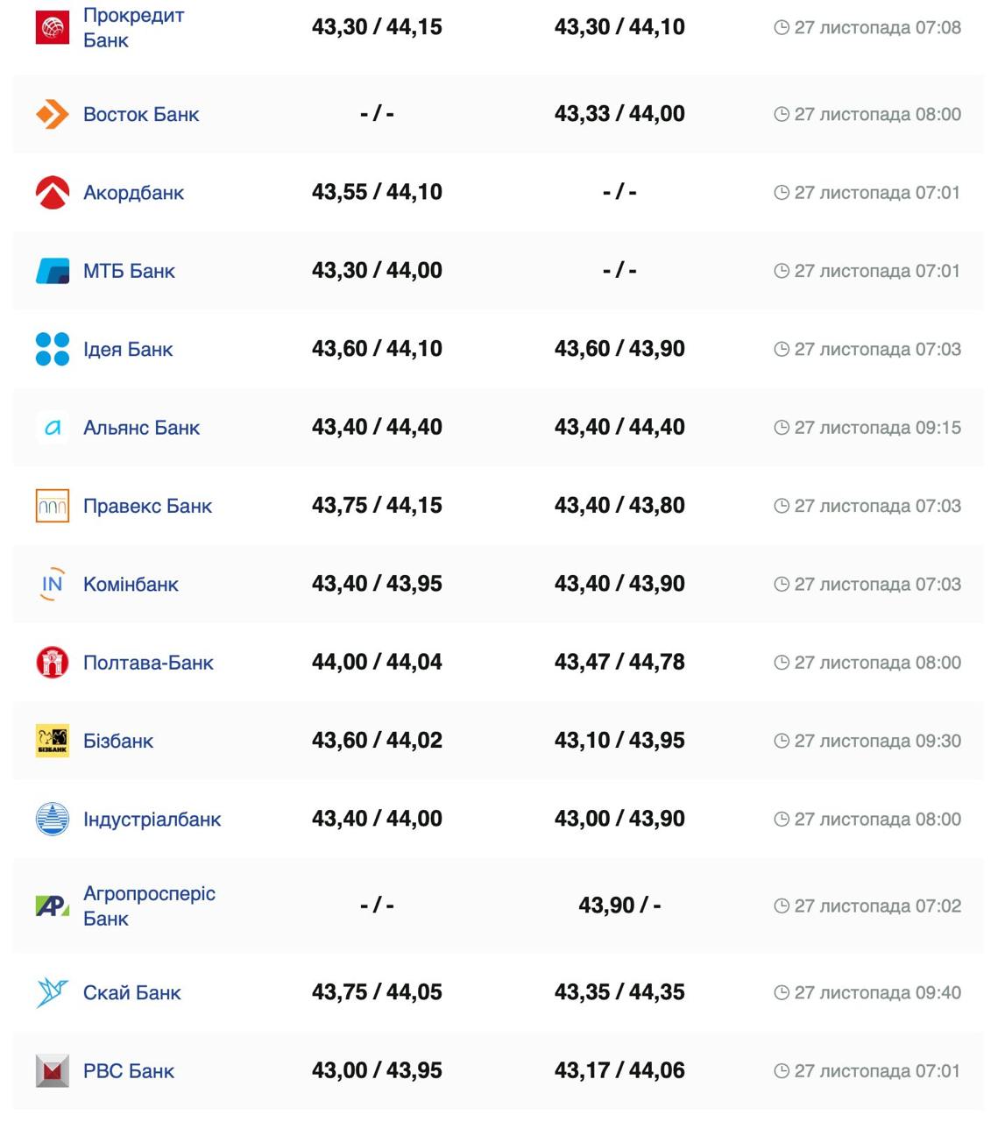Click the clock icon in Скай Банк row
Screen dimensions: 1005x1122
click(782, 992)
